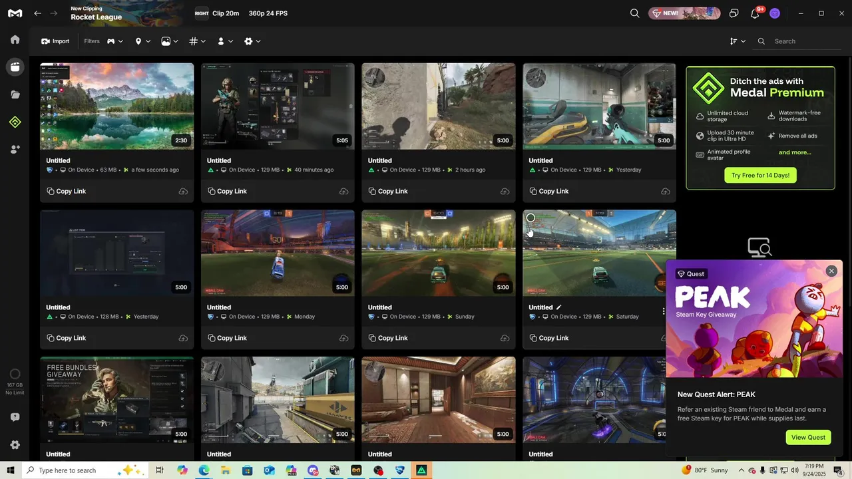Open the chat bubbles icon beside notifications
The height and width of the screenshot is (479, 852).
pyautogui.click(x=734, y=13)
